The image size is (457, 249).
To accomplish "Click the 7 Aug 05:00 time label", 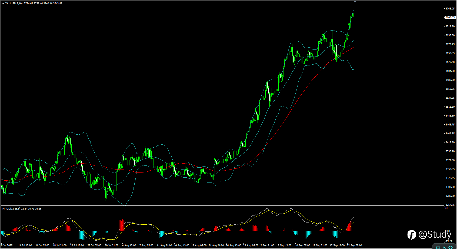I will coord(146,245).
